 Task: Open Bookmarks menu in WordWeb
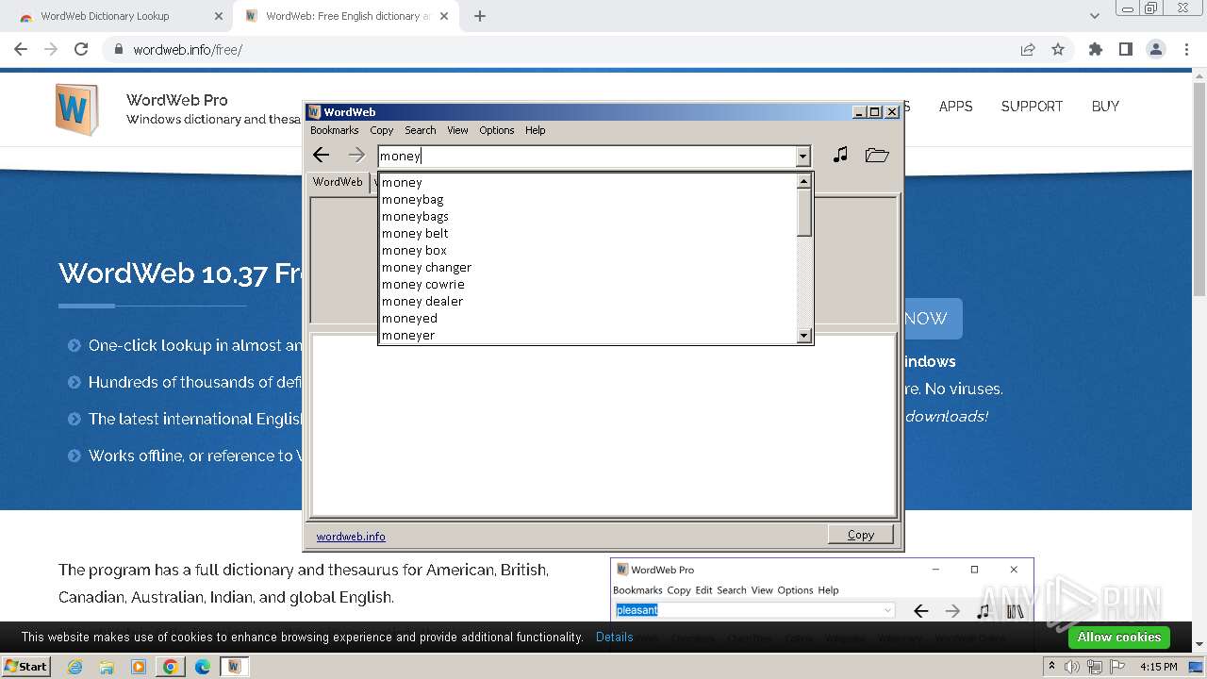tap(335, 130)
